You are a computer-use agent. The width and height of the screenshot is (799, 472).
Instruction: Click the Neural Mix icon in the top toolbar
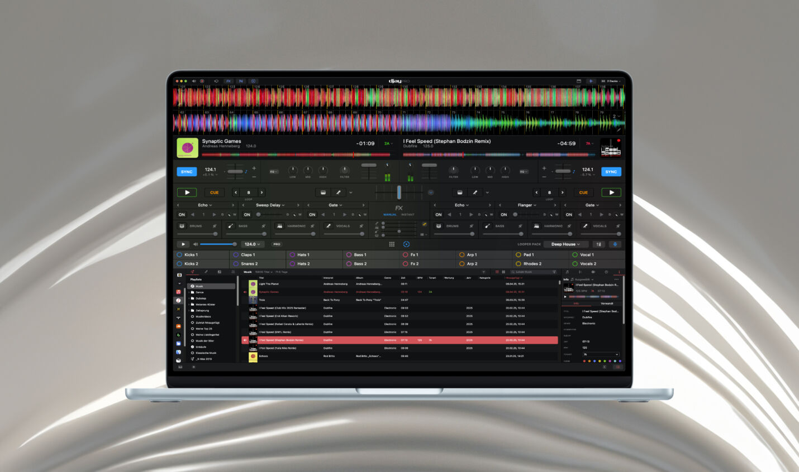[240, 81]
